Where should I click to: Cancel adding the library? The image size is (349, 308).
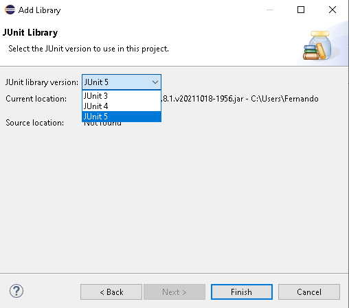point(309,292)
